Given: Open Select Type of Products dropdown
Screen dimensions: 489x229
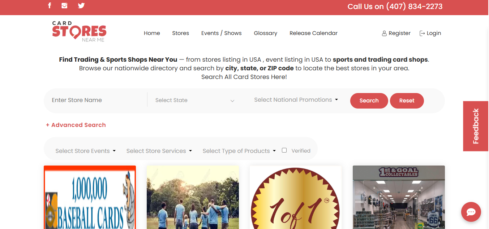Looking at the screenshot, I should [239, 151].
